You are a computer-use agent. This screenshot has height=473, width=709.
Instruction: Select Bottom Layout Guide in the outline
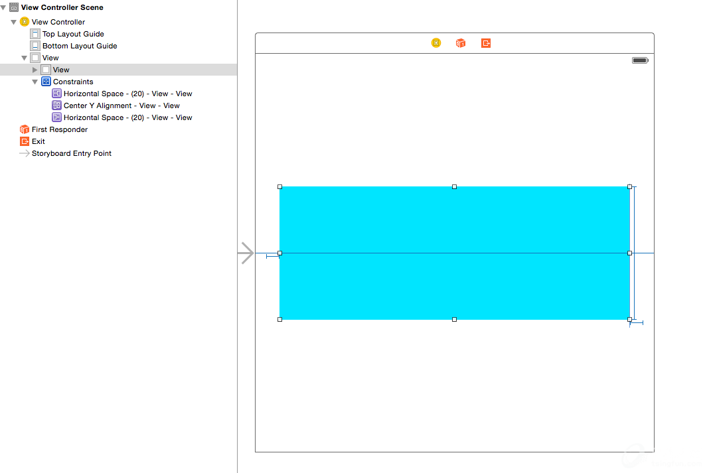pyautogui.click(x=79, y=46)
